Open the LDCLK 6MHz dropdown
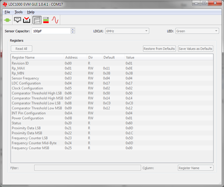The width and height of the screenshot is (224, 187). click(x=127, y=31)
